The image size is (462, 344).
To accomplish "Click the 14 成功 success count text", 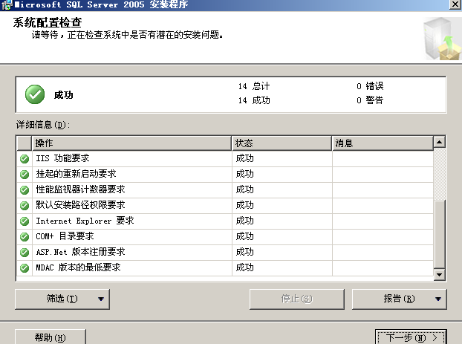I will coord(254,100).
